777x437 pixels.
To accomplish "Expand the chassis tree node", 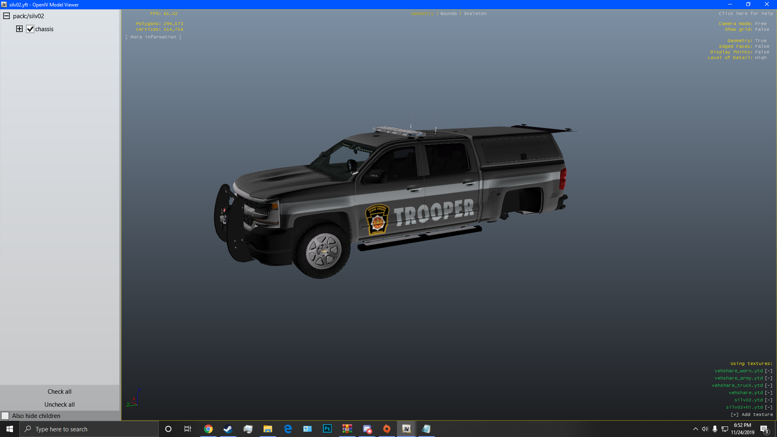I will point(19,29).
